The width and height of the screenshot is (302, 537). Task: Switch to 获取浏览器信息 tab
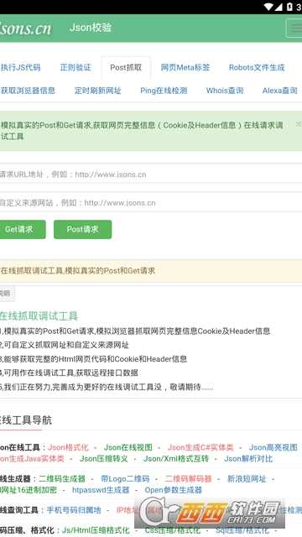coord(28,91)
